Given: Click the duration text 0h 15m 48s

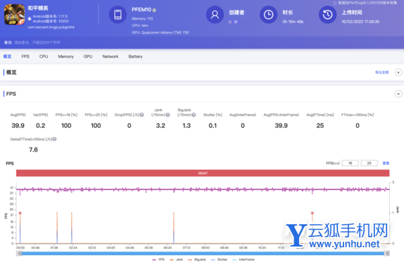Looking at the screenshot, I should click(x=293, y=22).
